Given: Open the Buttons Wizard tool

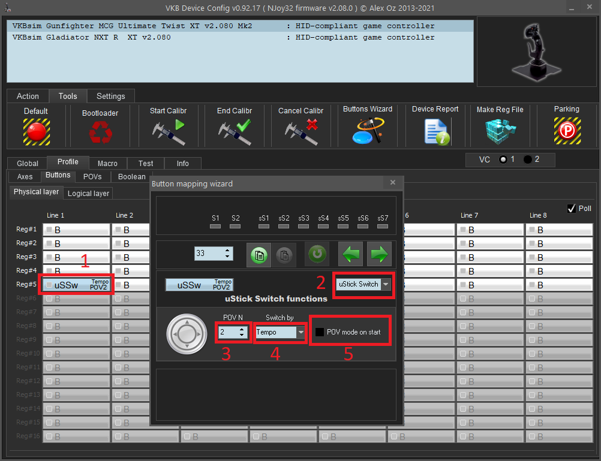Looking at the screenshot, I should click(368, 131).
